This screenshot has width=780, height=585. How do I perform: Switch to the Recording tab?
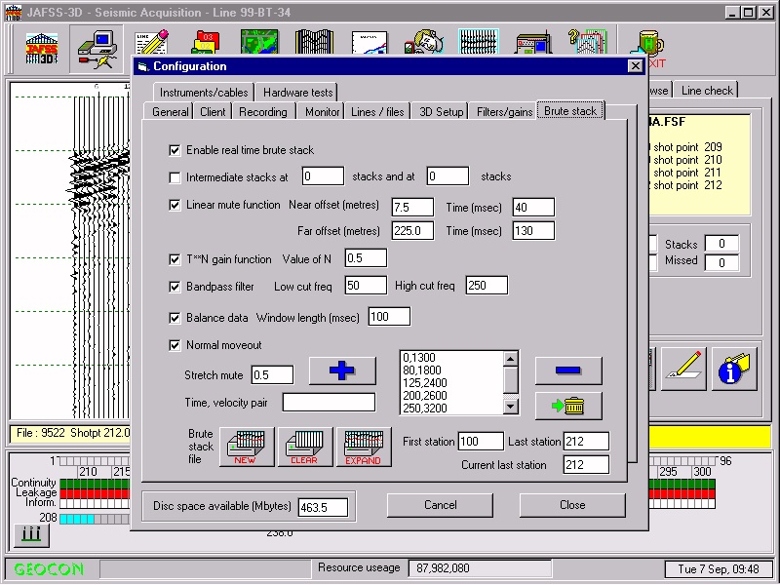pyautogui.click(x=262, y=112)
